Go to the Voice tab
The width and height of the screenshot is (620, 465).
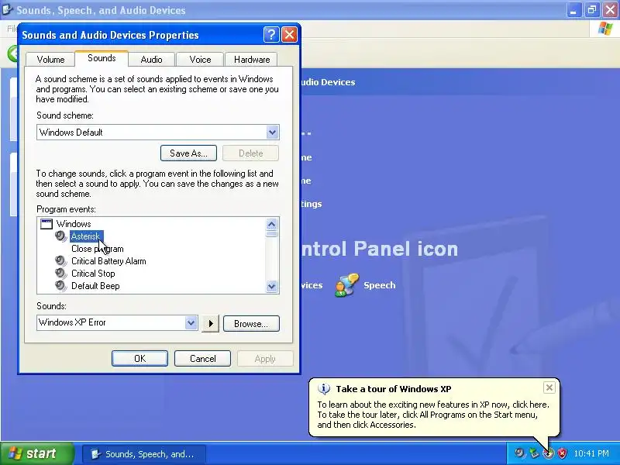200,60
